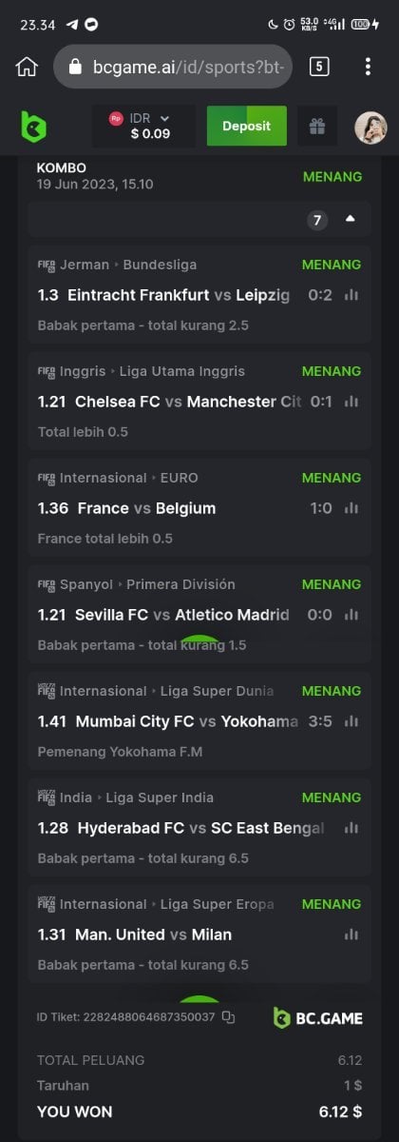Select the Hyderabad FC vs SC East Bengal row
Viewport: 399px width, 1142px height.
(x=199, y=828)
